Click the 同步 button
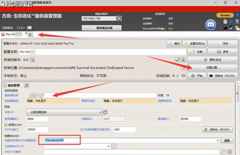 pos(223,44)
